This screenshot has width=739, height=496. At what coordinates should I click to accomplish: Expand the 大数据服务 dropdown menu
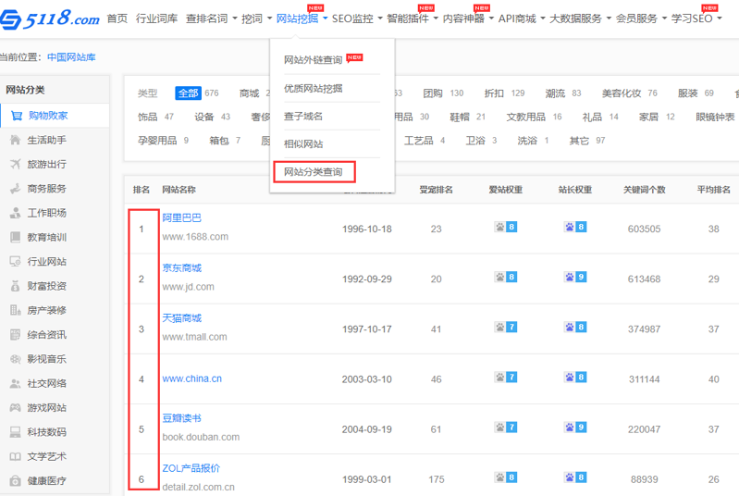click(580, 19)
